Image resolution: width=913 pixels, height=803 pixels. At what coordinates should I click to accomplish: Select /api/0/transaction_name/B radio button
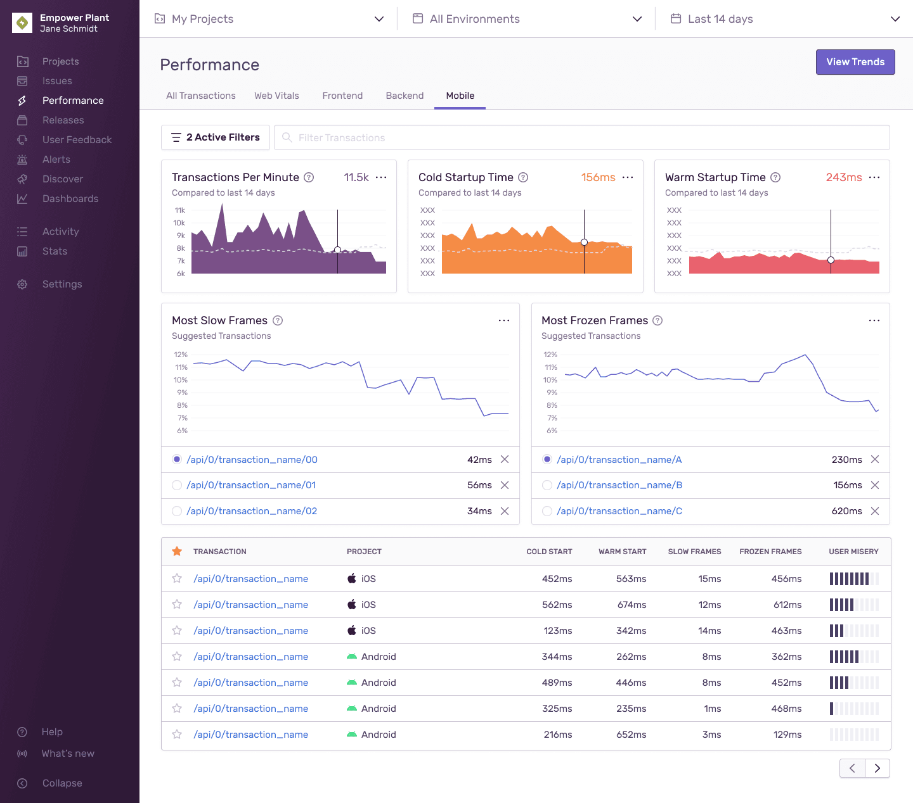coord(547,485)
